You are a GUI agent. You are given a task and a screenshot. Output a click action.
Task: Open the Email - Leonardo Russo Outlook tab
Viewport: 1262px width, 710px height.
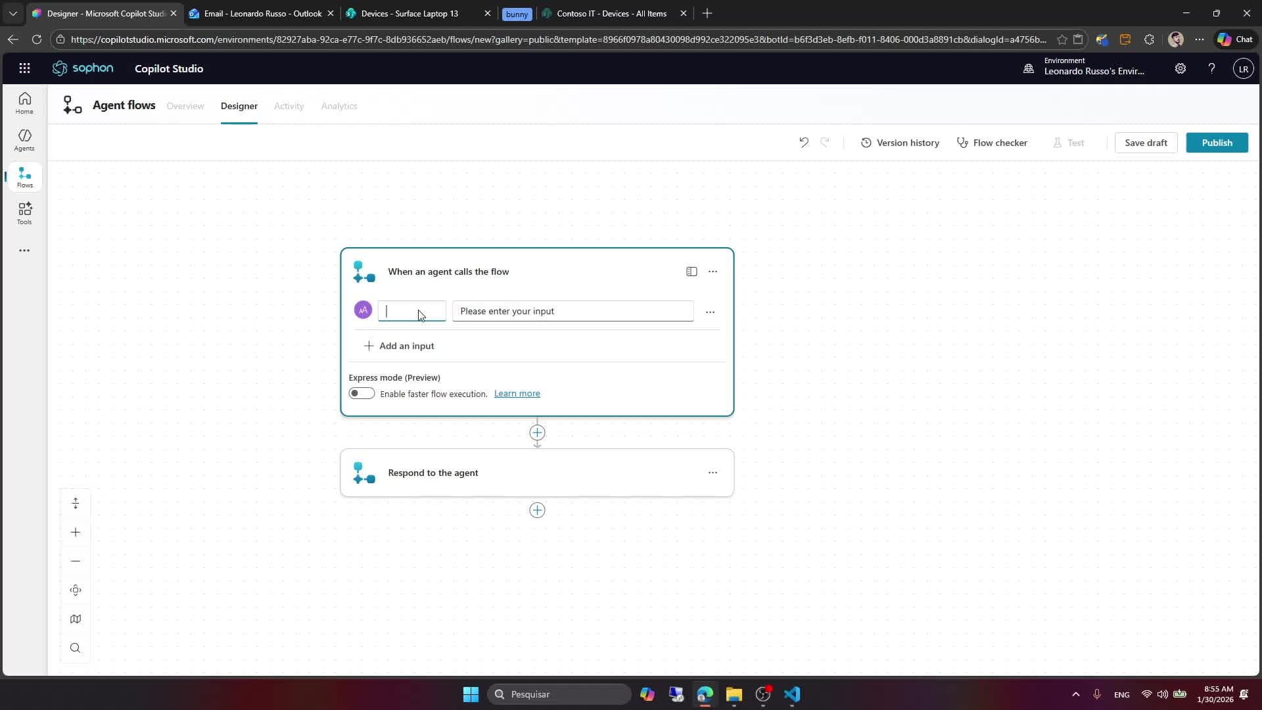pyautogui.click(x=260, y=13)
